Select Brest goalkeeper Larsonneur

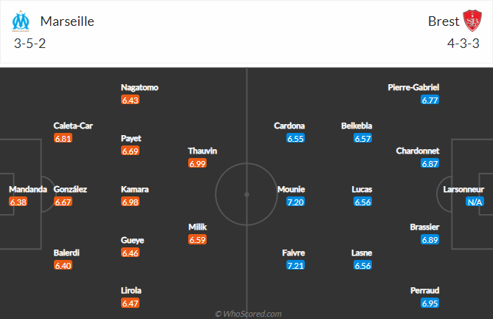coord(463,189)
